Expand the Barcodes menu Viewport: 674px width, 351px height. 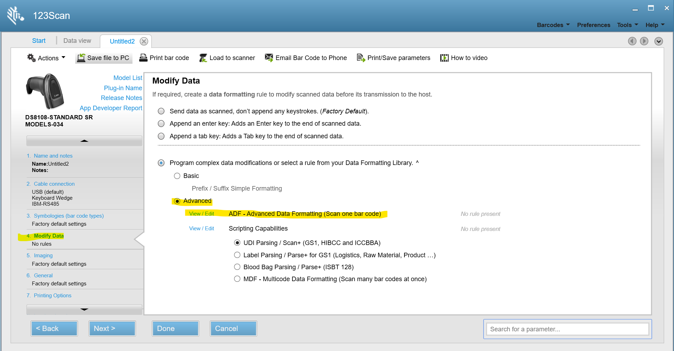tap(553, 25)
